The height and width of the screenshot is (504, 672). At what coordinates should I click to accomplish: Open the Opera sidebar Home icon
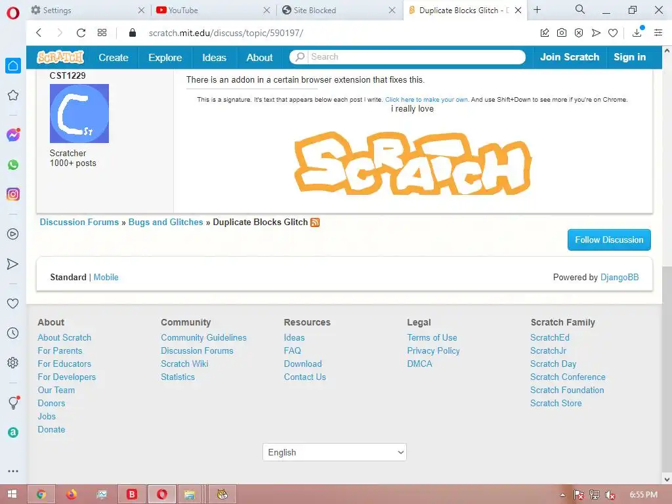tap(13, 66)
